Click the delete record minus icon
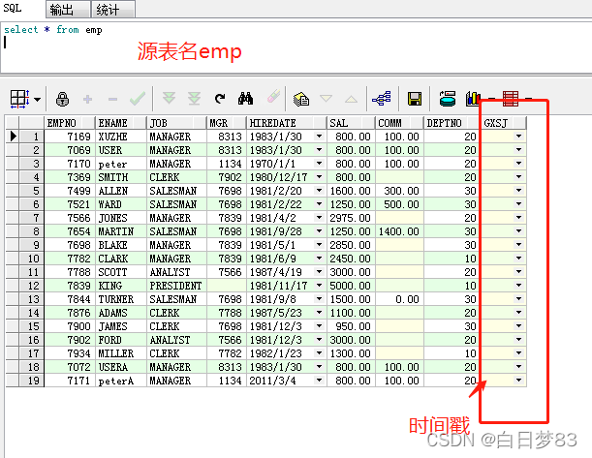 coord(112,99)
